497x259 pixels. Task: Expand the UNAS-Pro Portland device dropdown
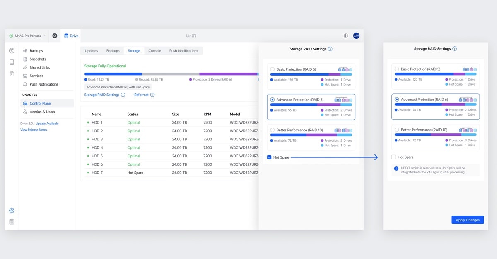point(27,36)
